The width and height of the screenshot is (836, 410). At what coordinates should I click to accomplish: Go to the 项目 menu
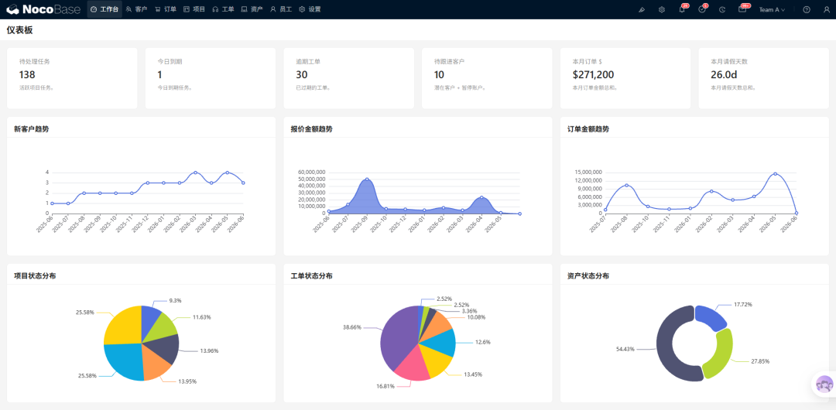click(194, 9)
